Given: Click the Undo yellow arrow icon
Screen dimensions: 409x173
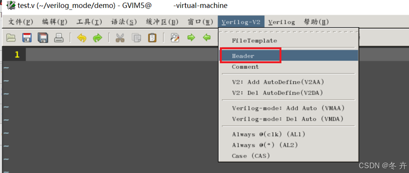Looking at the screenshot, I should click(x=82, y=38).
